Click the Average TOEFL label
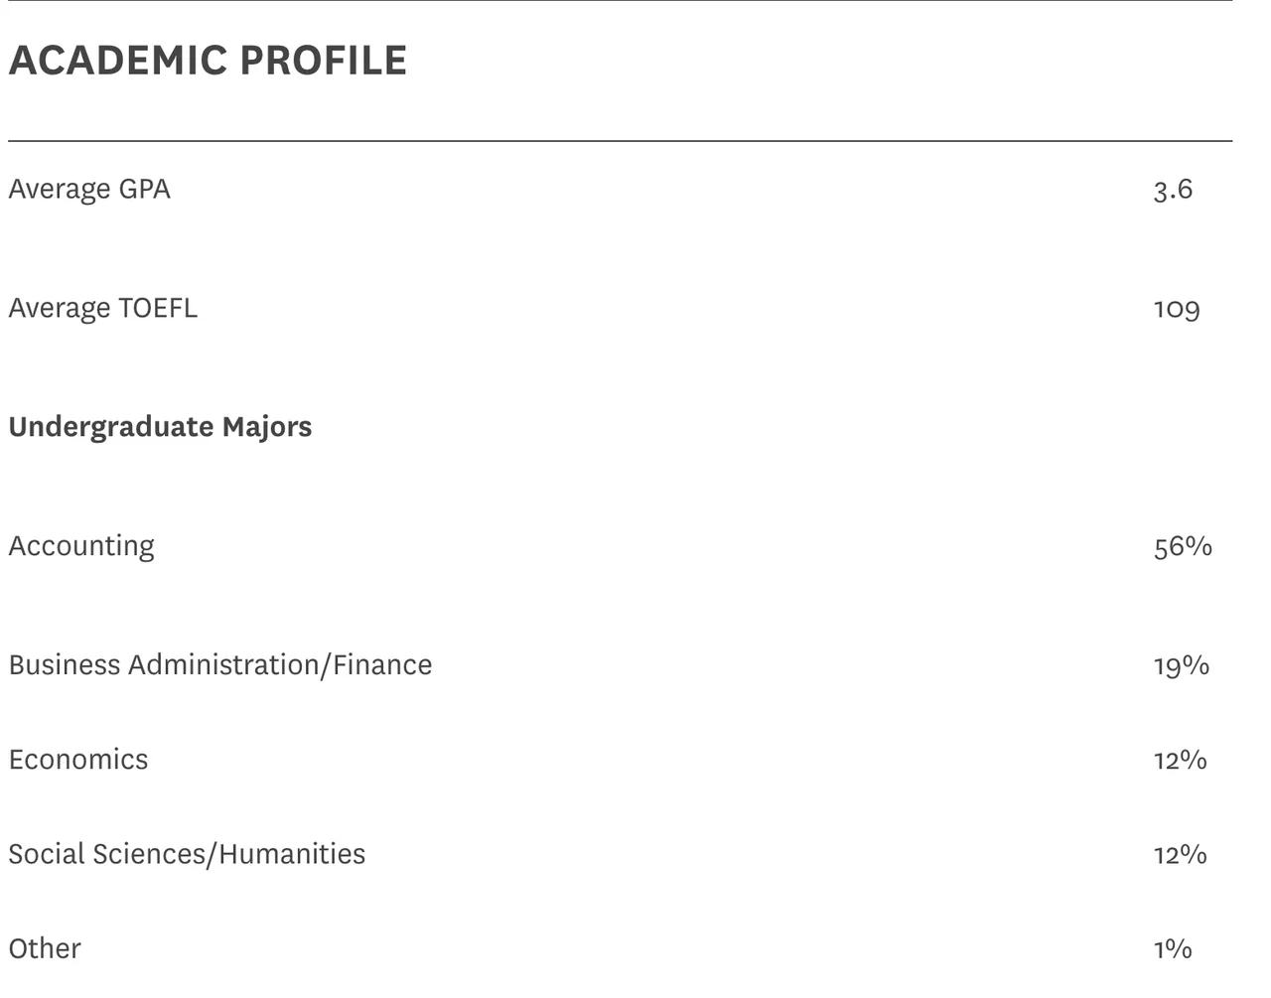This screenshot has width=1271, height=998. [102, 308]
